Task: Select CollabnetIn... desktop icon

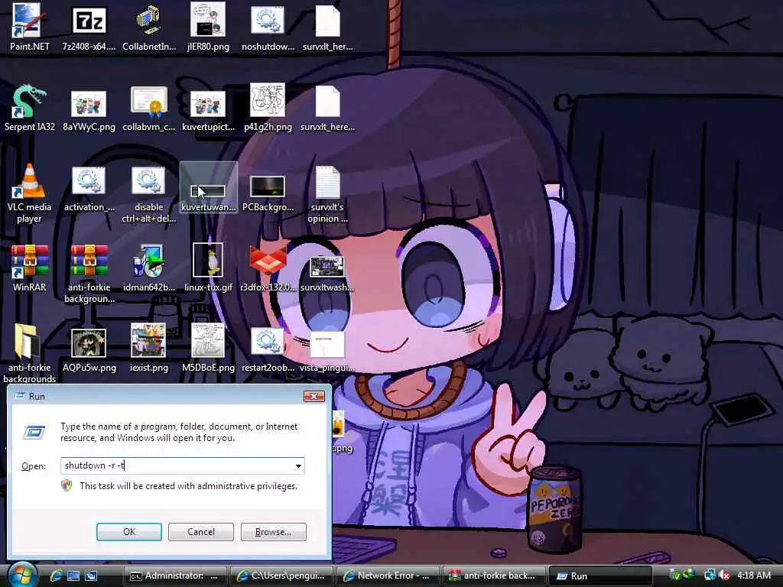Action: coord(149,28)
